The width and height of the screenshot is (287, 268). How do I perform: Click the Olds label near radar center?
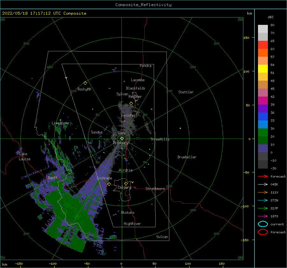[x=121, y=133]
